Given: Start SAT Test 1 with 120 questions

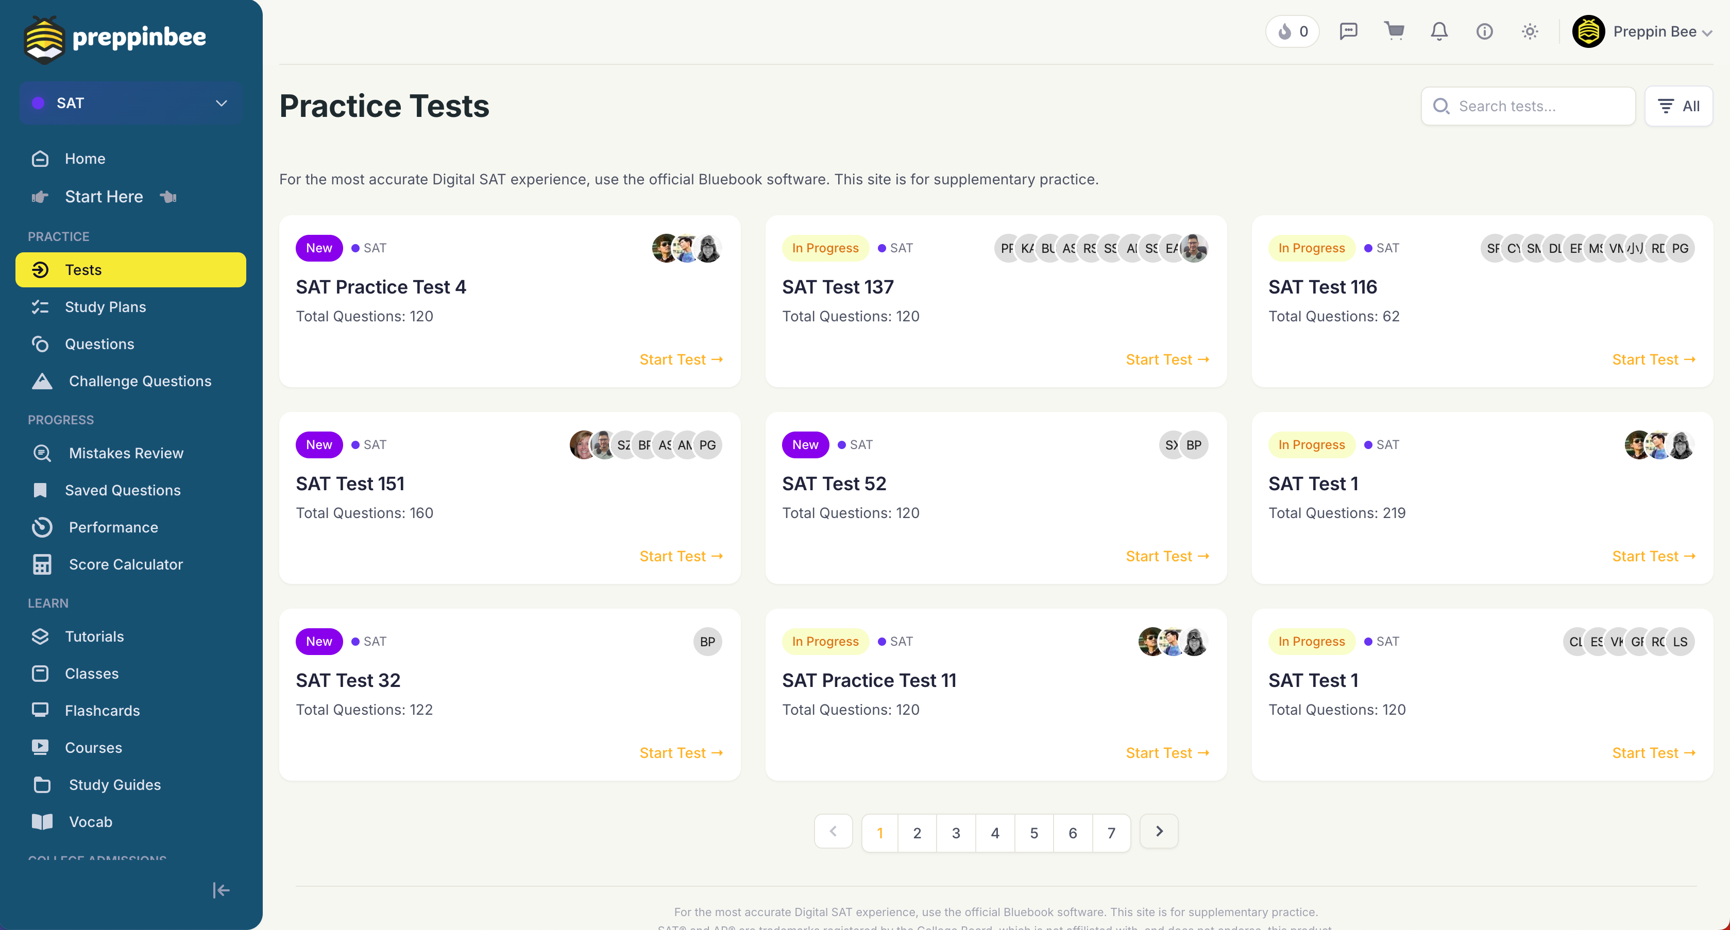Looking at the screenshot, I should [1653, 753].
